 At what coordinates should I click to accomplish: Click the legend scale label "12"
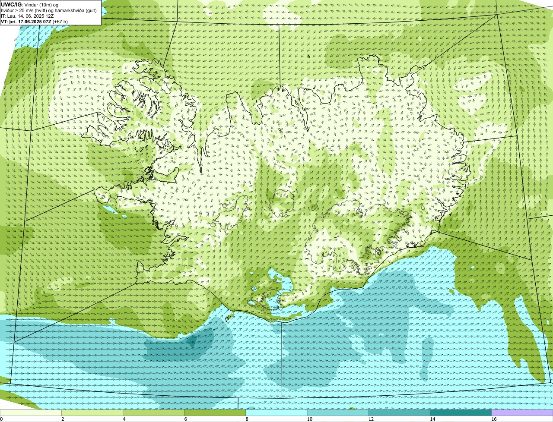tap(371, 419)
